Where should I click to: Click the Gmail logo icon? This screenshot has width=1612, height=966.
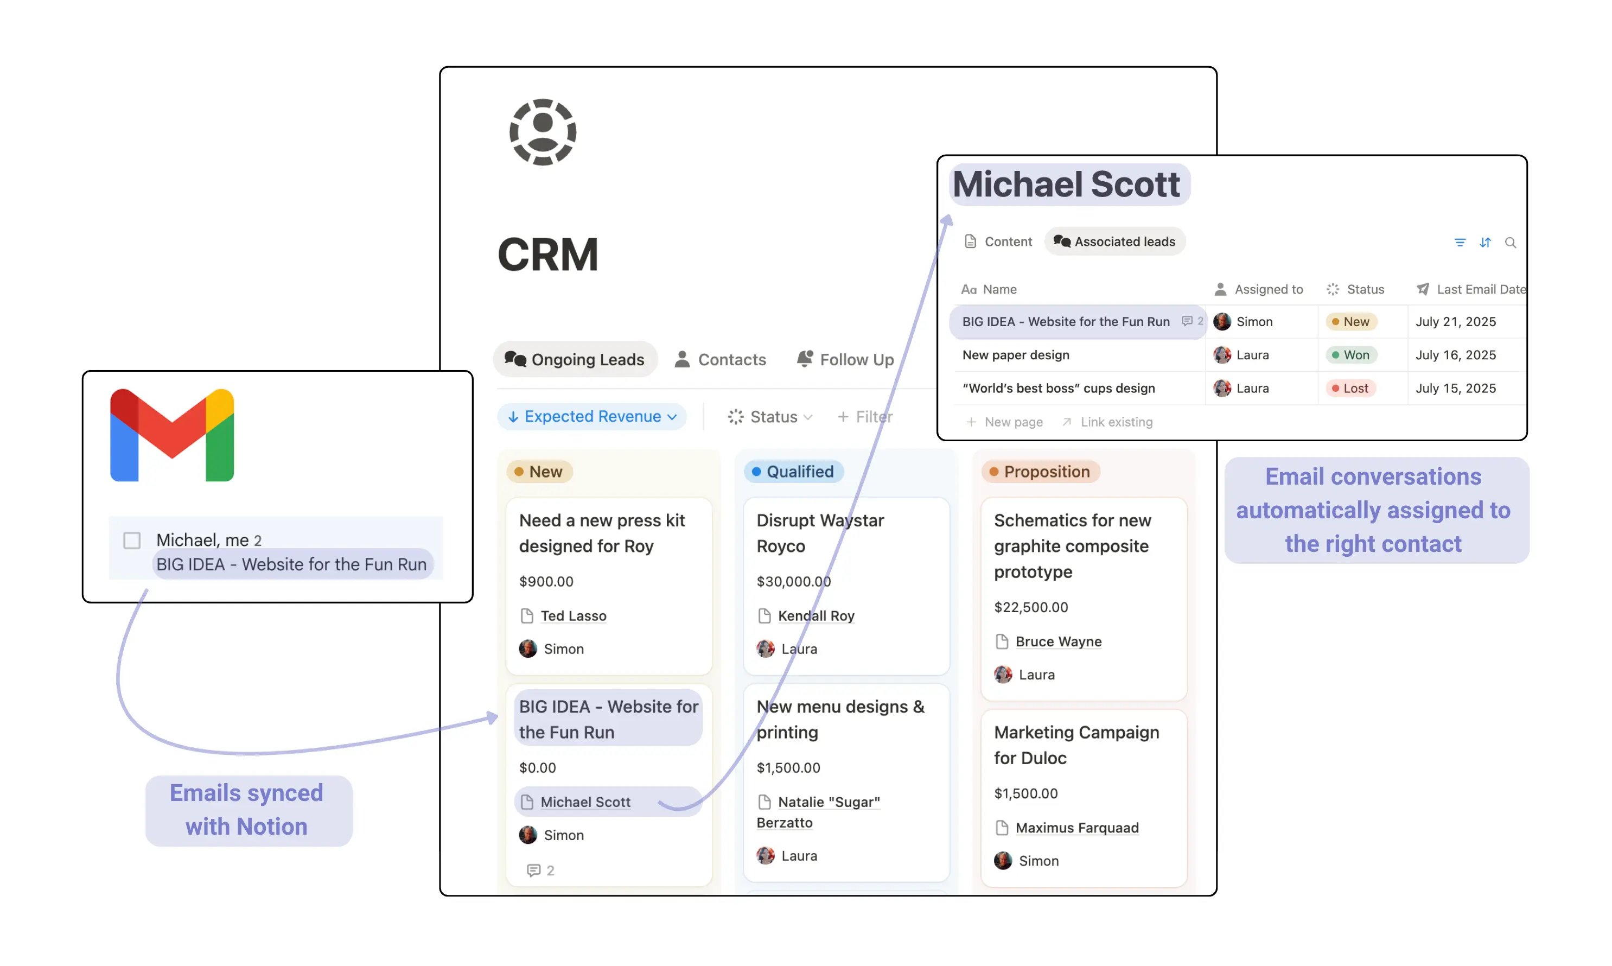[172, 435]
